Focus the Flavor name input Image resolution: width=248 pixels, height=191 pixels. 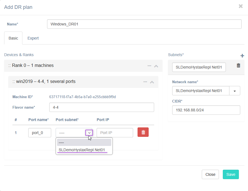(x=101, y=107)
